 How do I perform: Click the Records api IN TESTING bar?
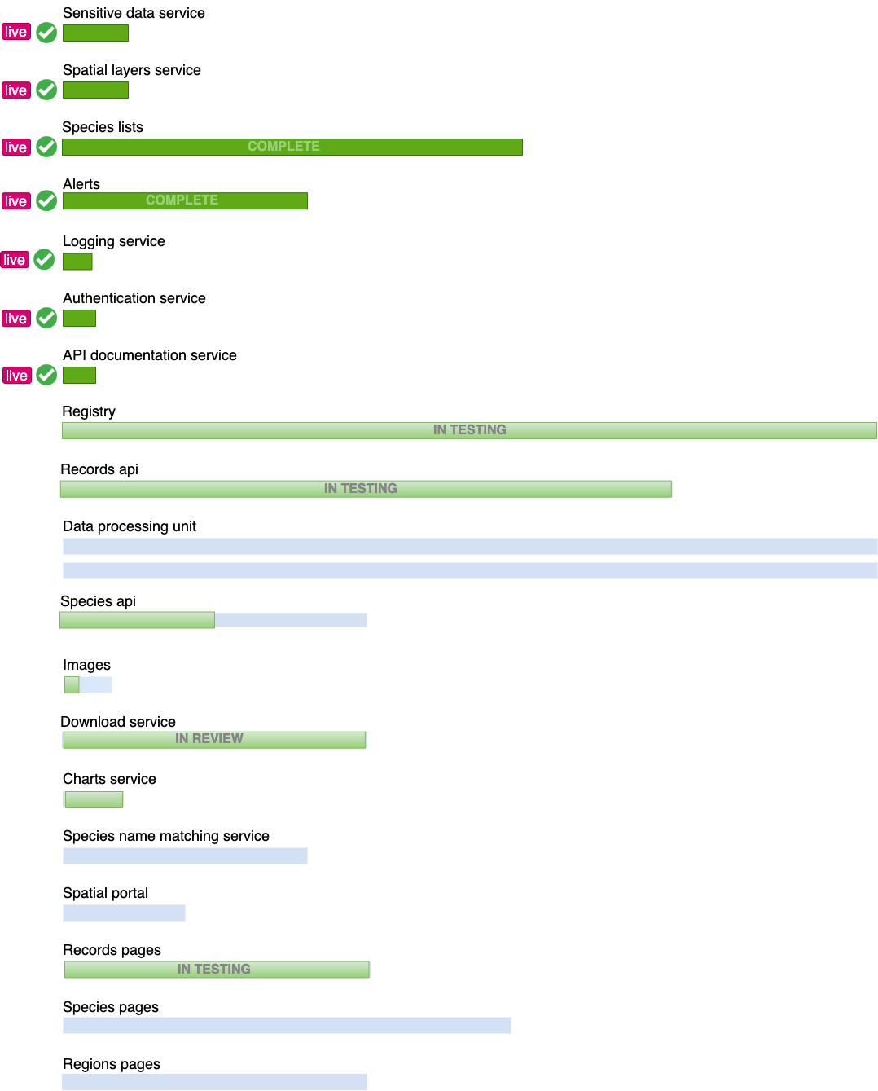click(x=366, y=489)
